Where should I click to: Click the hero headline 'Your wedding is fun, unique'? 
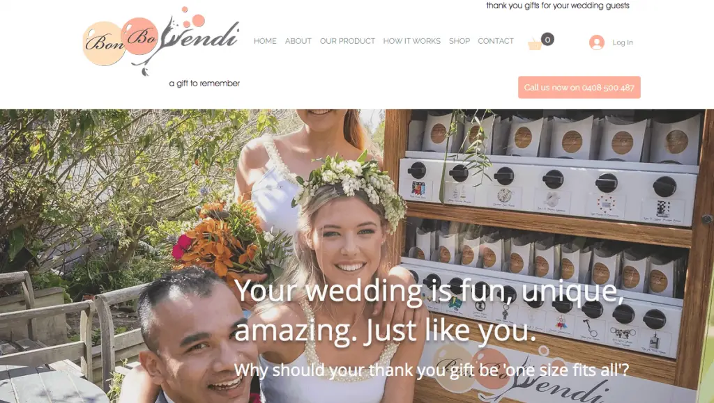click(x=429, y=290)
